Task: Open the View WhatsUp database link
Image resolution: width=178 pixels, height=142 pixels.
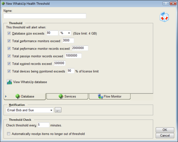Action: [30, 82]
